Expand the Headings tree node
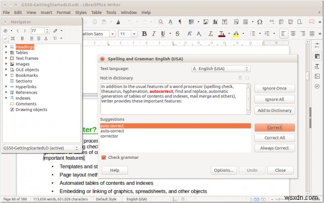 click(6, 47)
